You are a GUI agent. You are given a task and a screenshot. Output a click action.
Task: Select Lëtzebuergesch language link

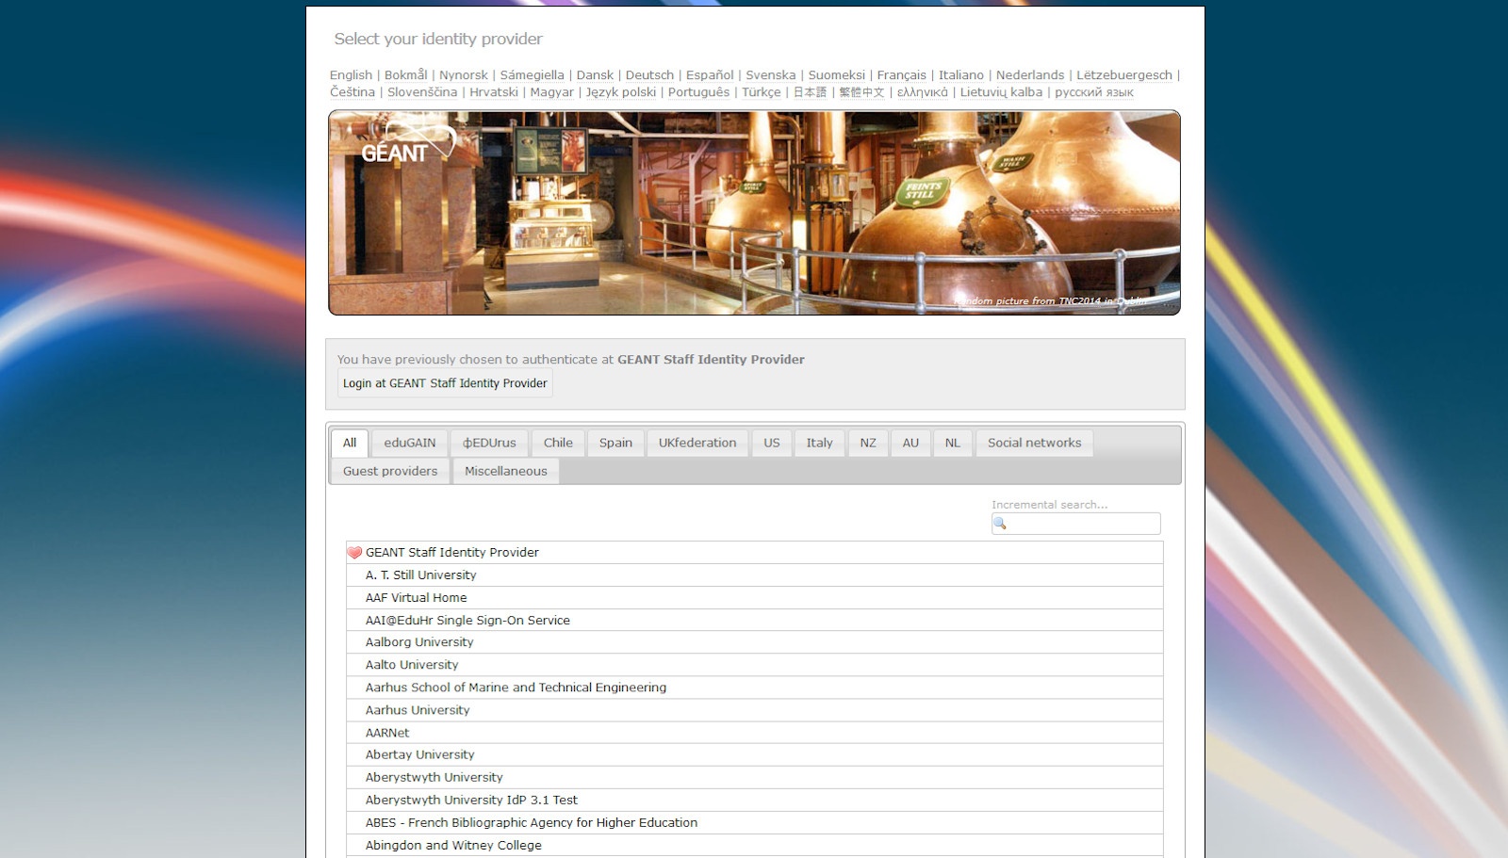point(1124,75)
